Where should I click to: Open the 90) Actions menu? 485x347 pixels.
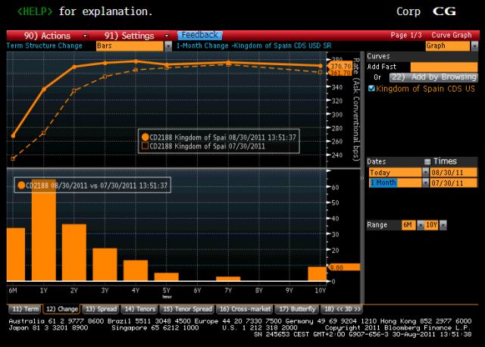[47, 36]
